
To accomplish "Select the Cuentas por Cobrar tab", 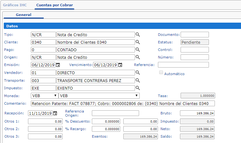I will tap(54, 5).
